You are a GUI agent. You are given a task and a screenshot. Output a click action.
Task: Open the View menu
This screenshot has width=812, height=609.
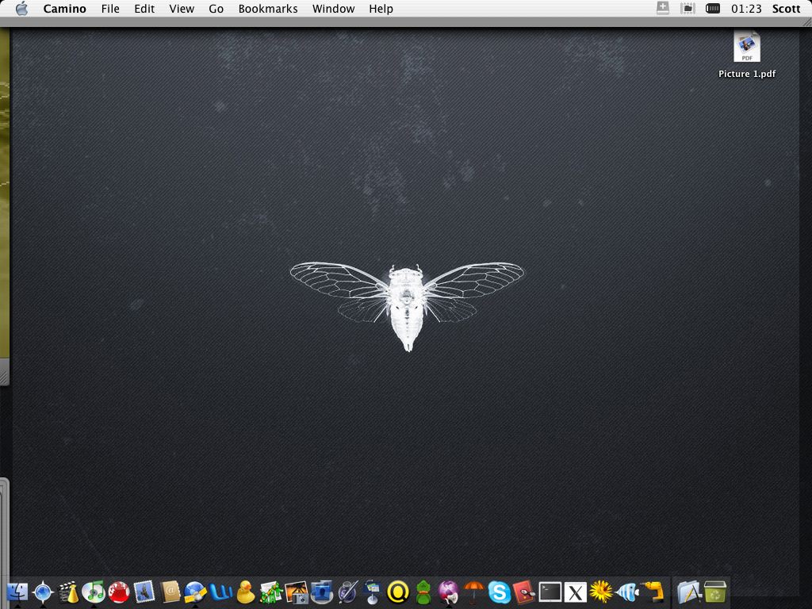[182, 9]
